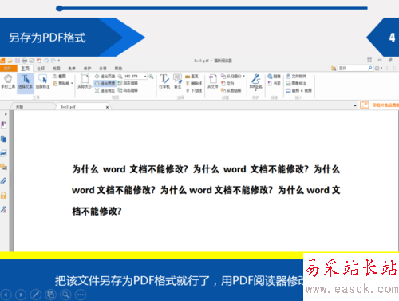Click the zoom out magnifier icon

(120, 77)
